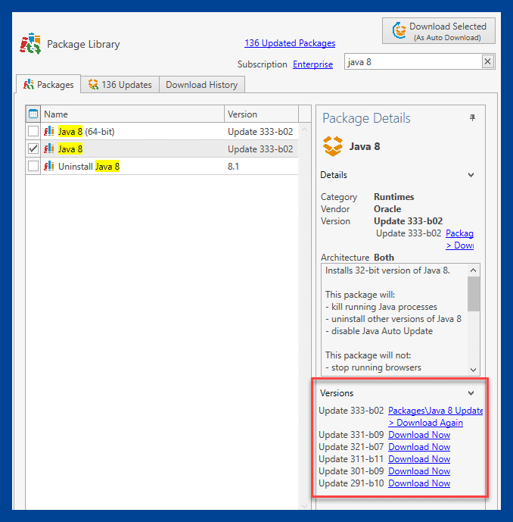Image resolution: width=513 pixels, height=522 pixels.
Task: Pin the Package Details panel
Action: click(x=472, y=117)
